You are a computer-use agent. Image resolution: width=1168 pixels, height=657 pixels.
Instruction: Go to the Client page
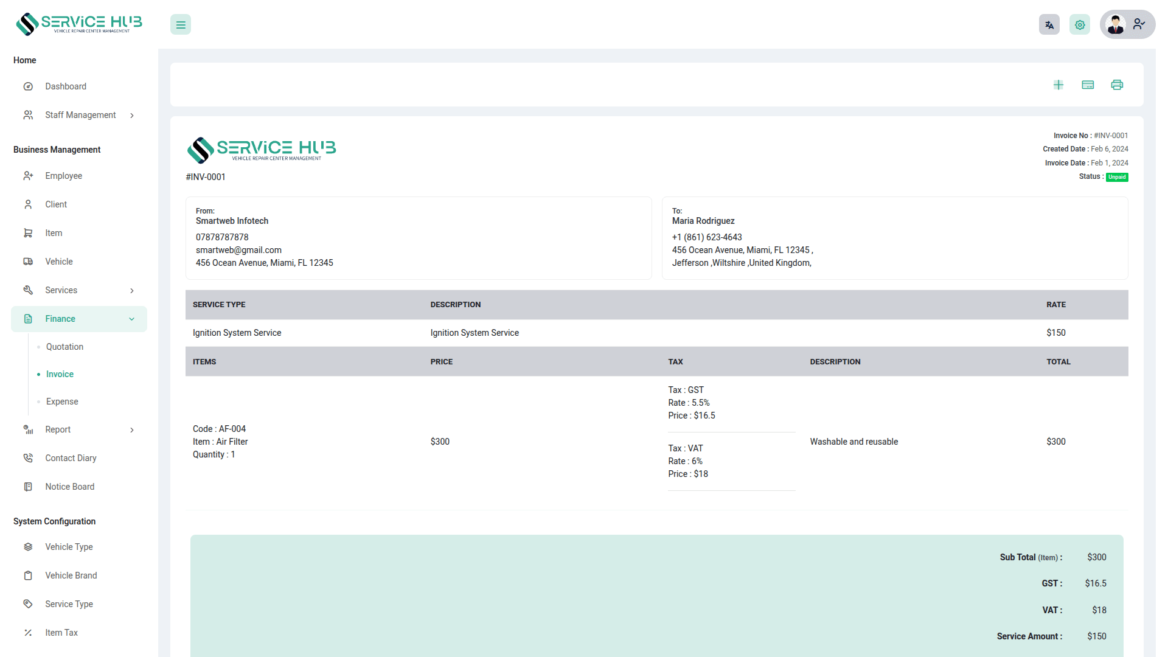click(x=56, y=204)
